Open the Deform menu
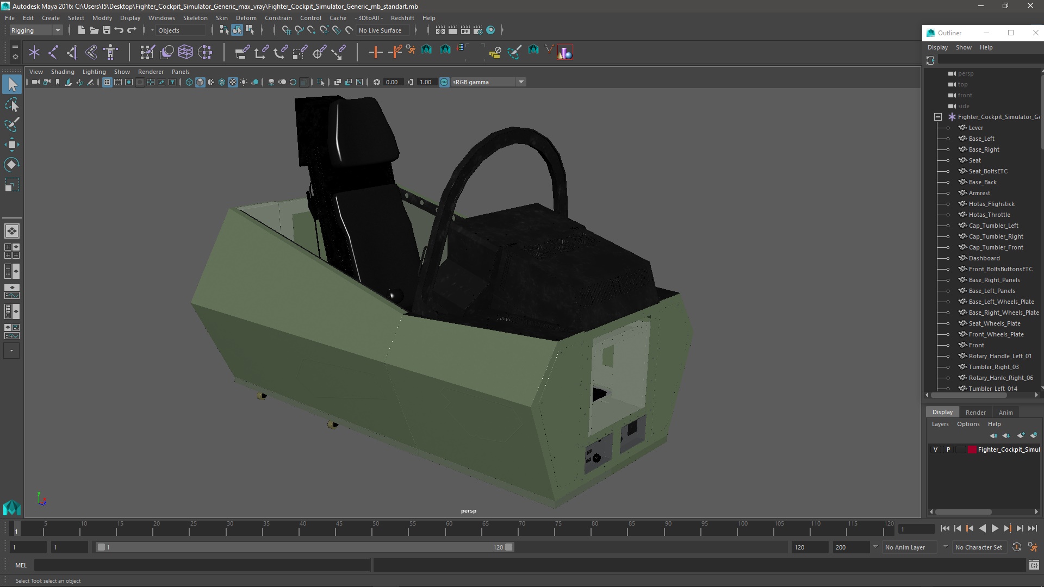Image resolution: width=1044 pixels, height=587 pixels. (246, 18)
